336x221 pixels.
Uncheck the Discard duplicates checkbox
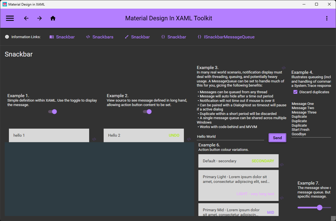tap(295, 92)
